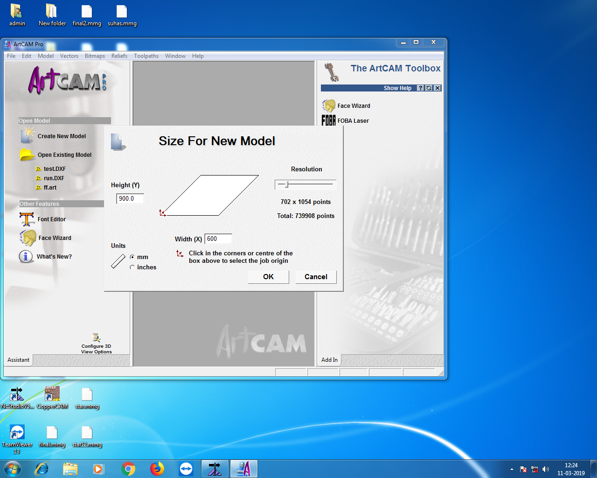Launch Google Chrome from the taskbar
This screenshot has height=478, width=597.
(128, 469)
